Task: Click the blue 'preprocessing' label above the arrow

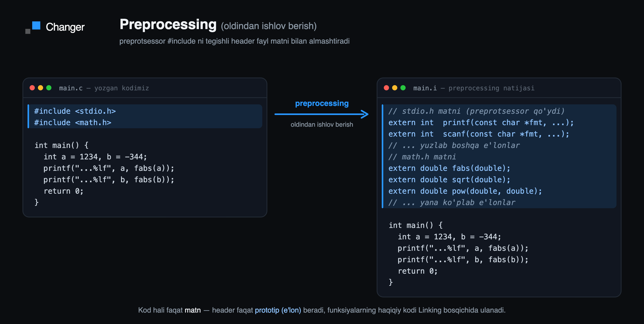Action: tap(322, 103)
